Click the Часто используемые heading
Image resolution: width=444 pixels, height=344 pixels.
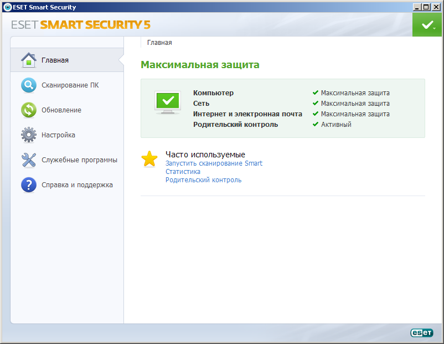point(205,155)
